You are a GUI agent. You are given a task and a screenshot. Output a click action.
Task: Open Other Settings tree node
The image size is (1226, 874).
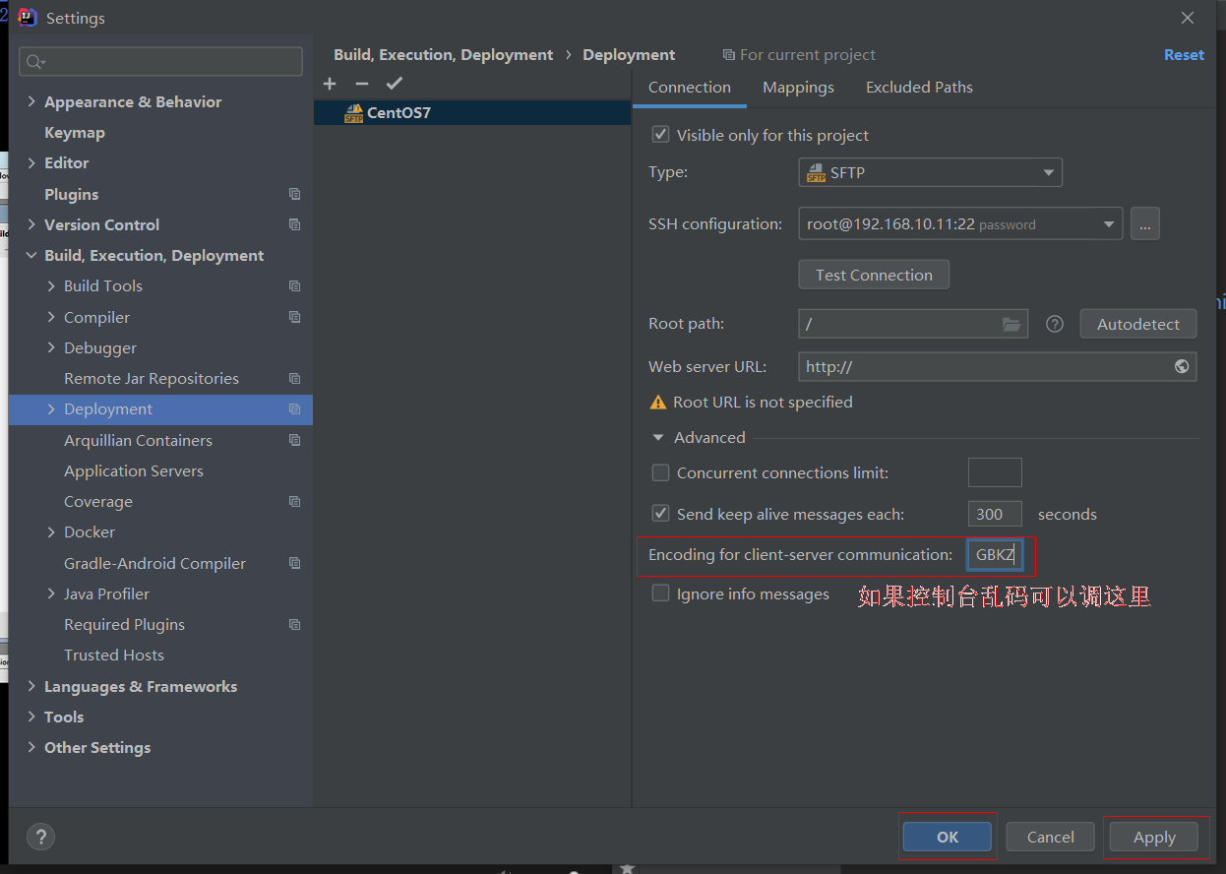[x=97, y=747]
